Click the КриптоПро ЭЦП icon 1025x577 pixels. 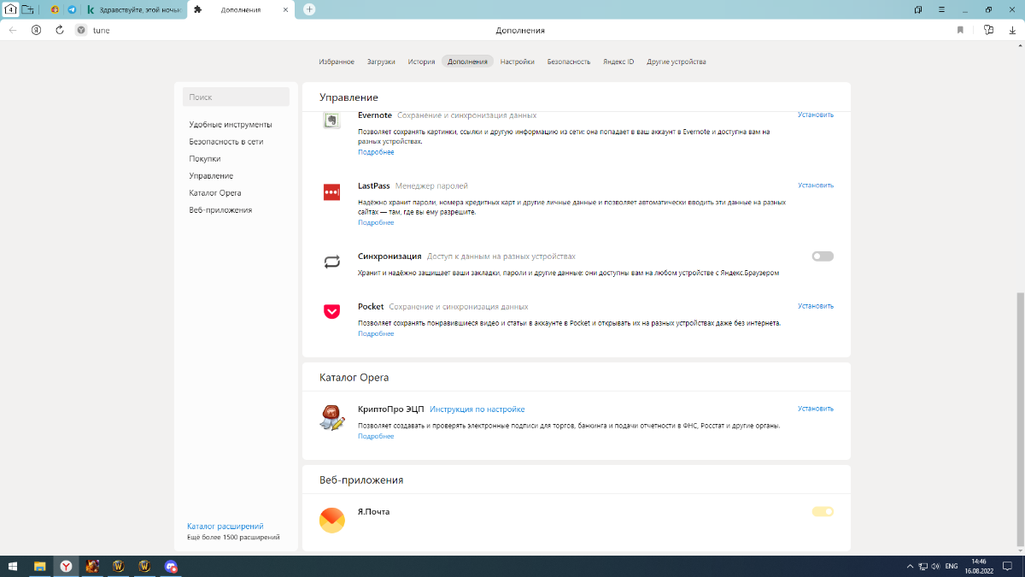(332, 417)
